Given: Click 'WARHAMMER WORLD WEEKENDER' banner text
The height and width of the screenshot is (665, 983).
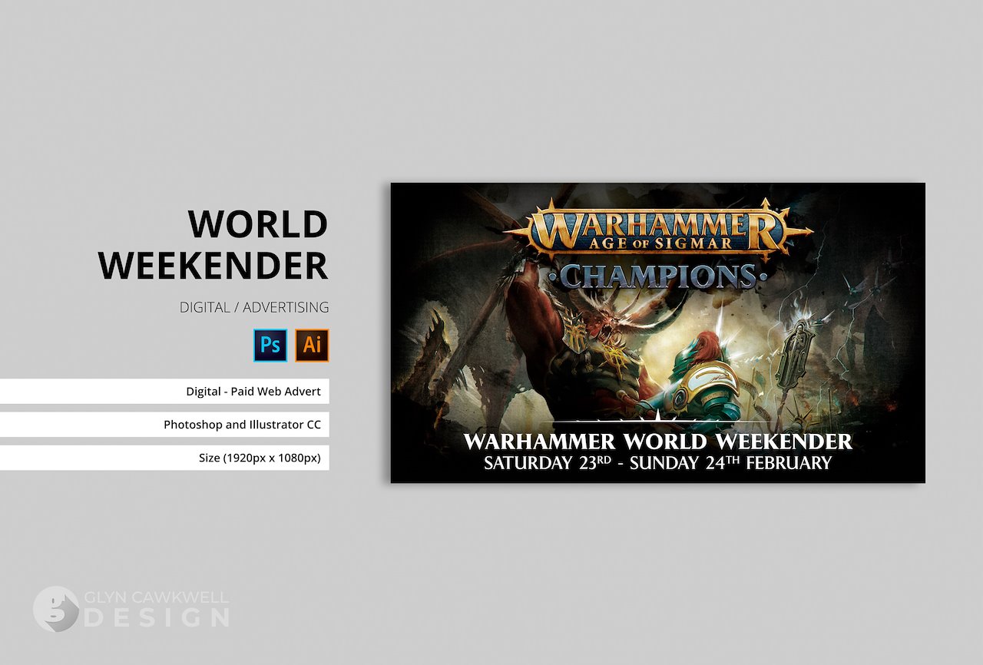Looking at the screenshot, I should [x=658, y=442].
